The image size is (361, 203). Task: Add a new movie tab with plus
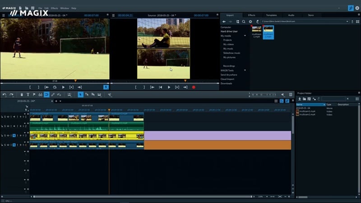[x=56, y=101]
